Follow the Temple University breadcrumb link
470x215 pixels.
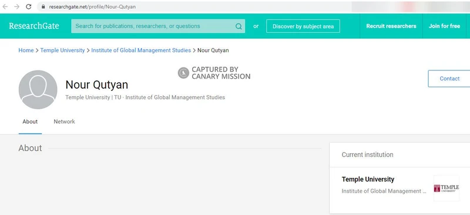click(63, 51)
